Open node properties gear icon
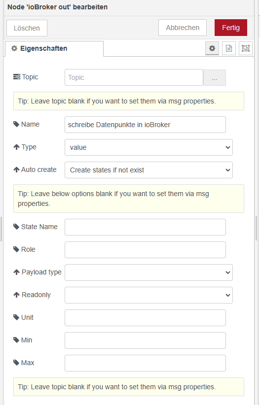 [212, 48]
